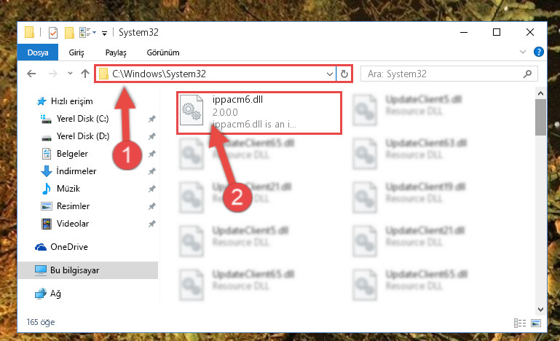The height and width of the screenshot is (341, 560).
Task: Select the ippacm6.dll file
Action: 259,113
